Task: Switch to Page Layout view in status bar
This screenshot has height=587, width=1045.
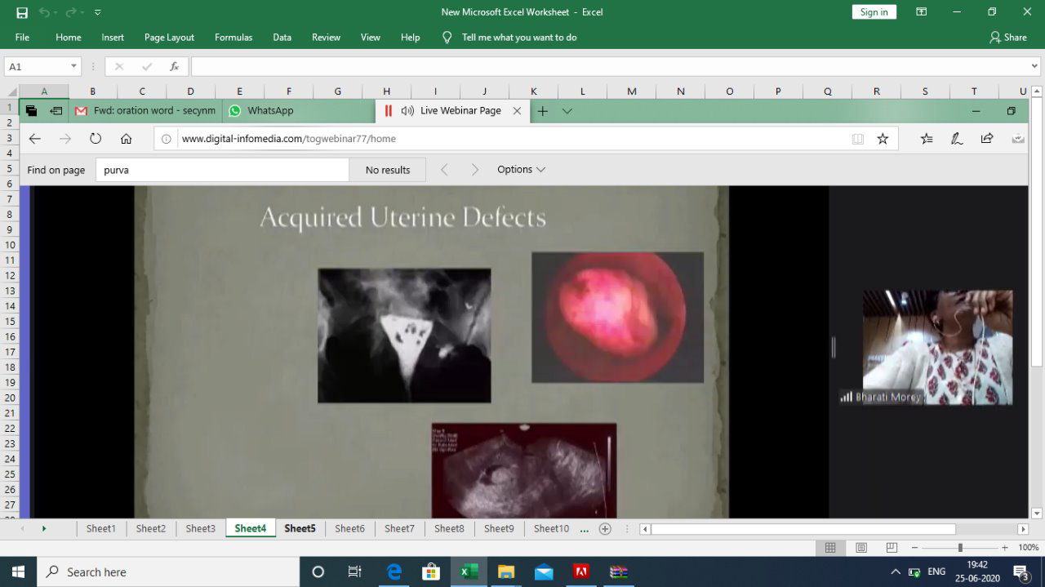Action: click(x=861, y=548)
